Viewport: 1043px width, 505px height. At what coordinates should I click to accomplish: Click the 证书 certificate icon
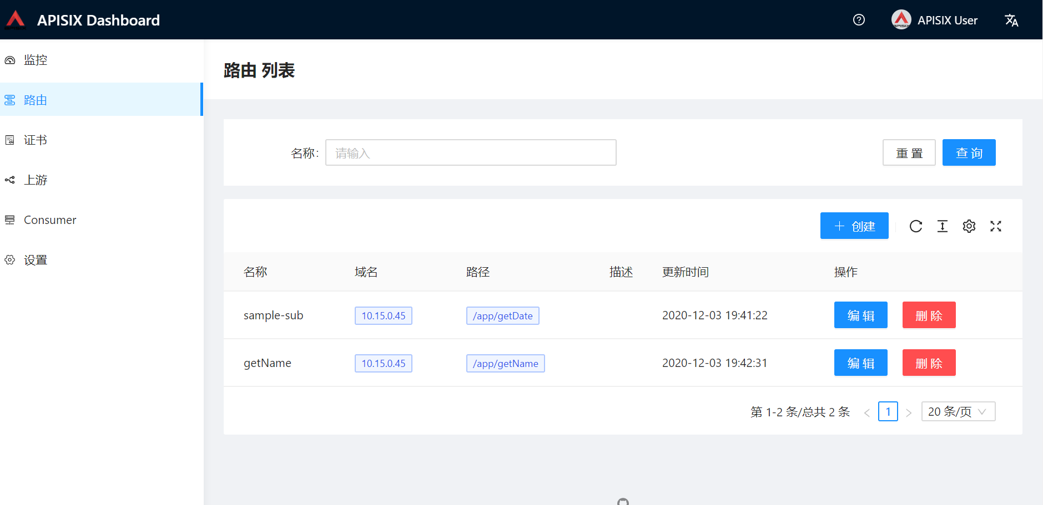pos(9,140)
